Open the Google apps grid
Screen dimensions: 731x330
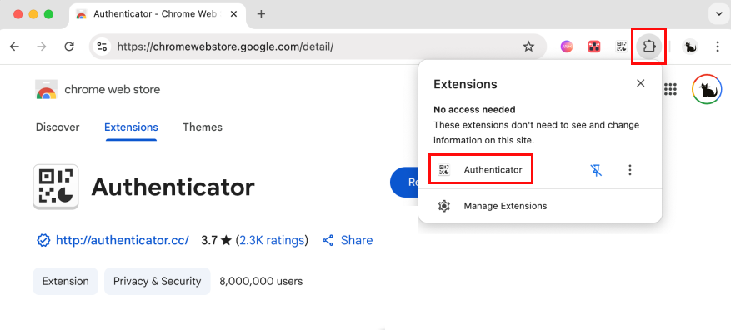coord(670,89)
